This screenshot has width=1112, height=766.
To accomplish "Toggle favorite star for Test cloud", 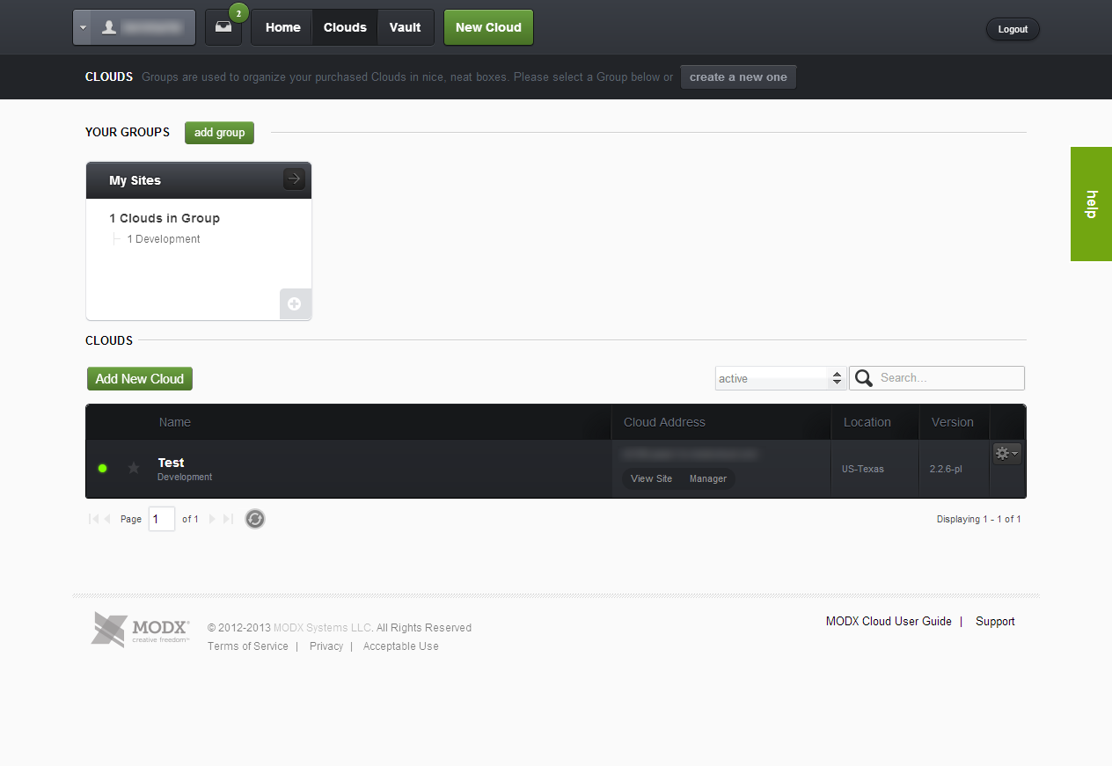I will [x=134, y=468].
